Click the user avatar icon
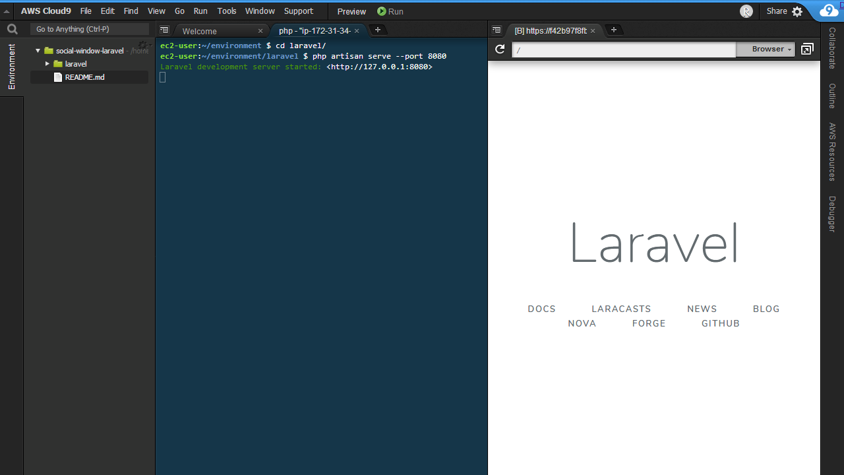Image resolution: width=844 pixels, height=475 pixels. click(x=746, y=11)
